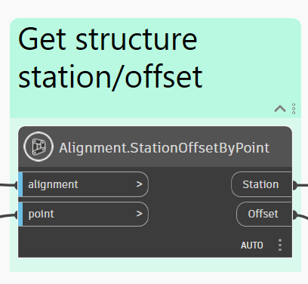The image size is (308, 284).
Task: Expand the alignment port chevron arrow
Action: [x=140, y=184]
